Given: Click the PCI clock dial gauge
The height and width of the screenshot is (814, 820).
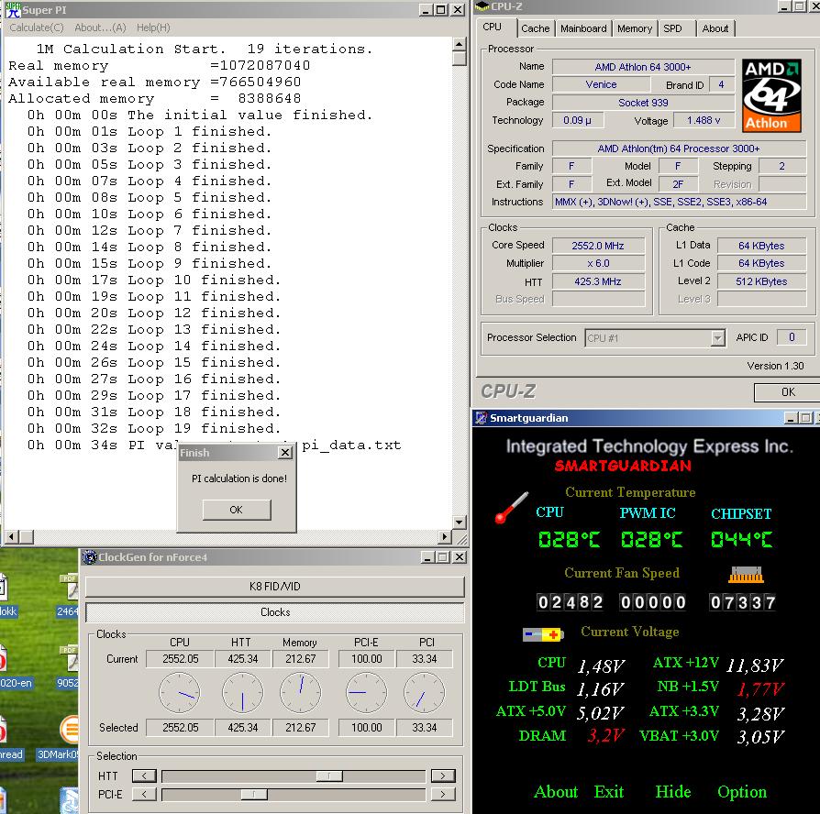Looking at the screenshot, I should pyautogui.click(x=424, y=693).
